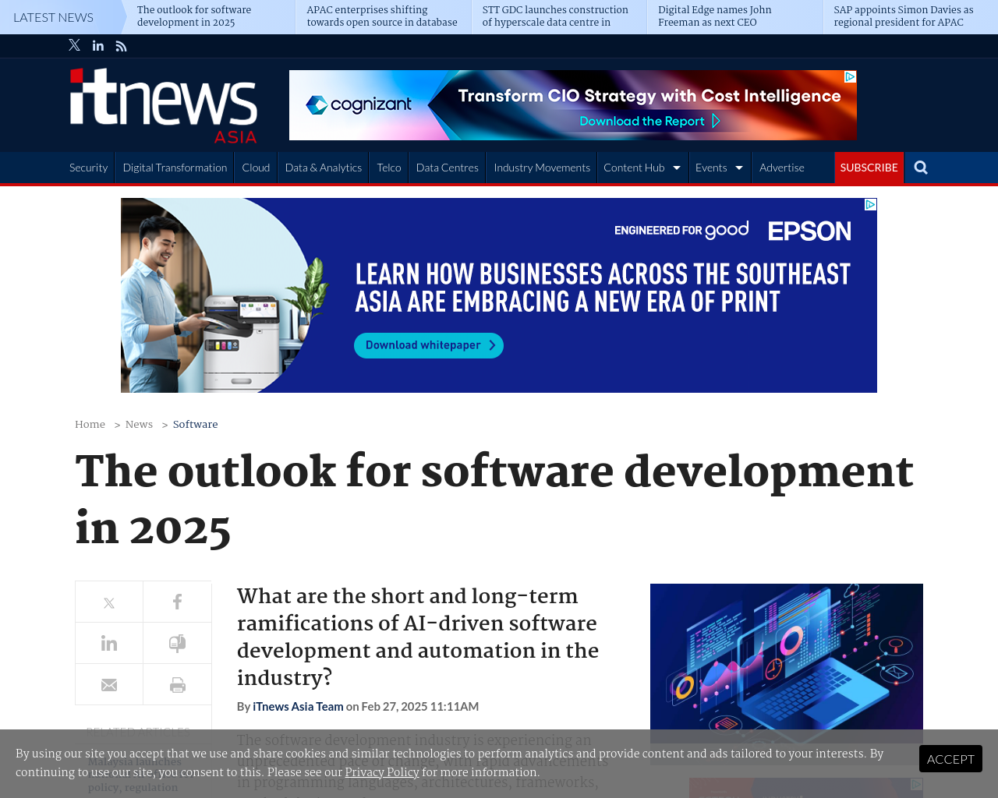
Task: Click Download the Report in Cognizant ad
Action: click(x=649, y=121)
